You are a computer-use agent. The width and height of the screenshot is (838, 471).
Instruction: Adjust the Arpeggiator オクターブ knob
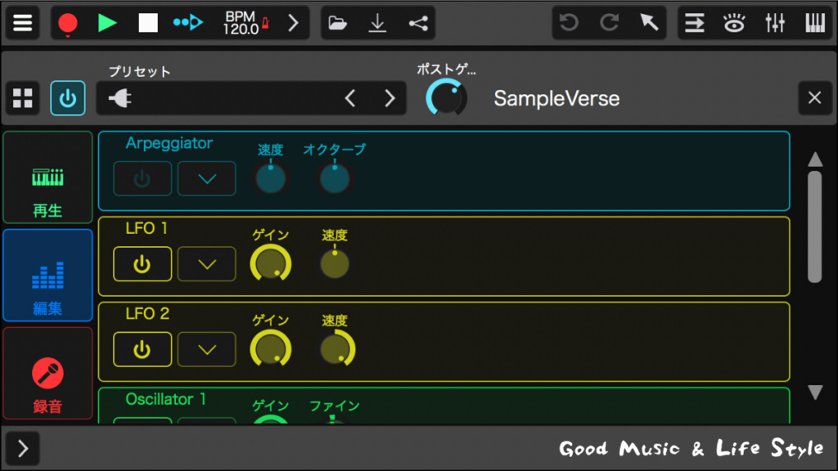click(x=335, y=179)
